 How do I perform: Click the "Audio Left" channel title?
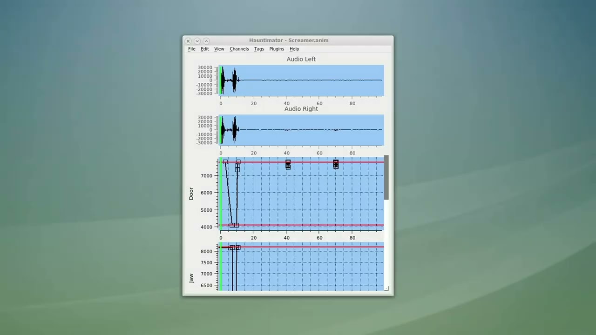point(301,59)
